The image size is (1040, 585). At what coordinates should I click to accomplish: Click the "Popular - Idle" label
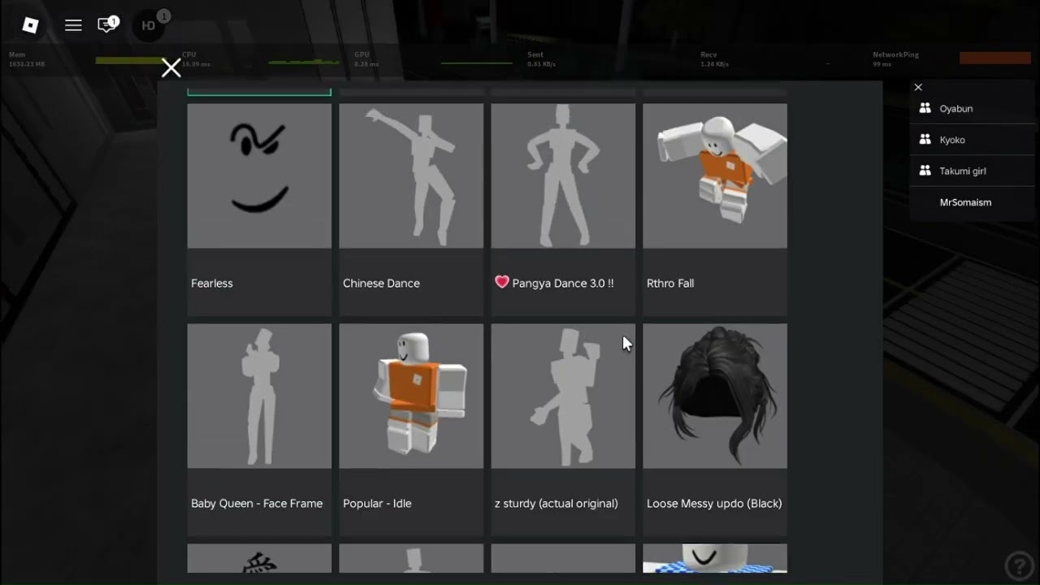(377, 503)
